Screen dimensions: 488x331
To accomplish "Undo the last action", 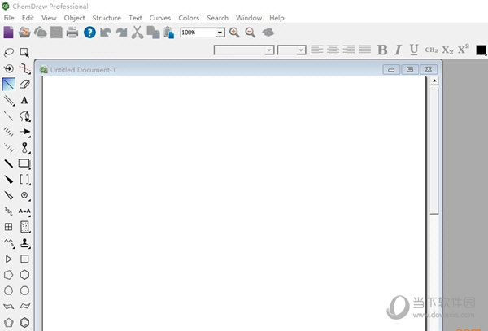I will point(106,33).
